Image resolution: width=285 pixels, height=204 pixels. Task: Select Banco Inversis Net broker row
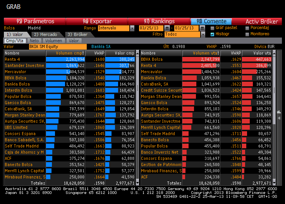(x=206, y=152)
